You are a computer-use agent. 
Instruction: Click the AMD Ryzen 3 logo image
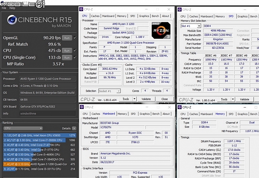tap(161, 30)
